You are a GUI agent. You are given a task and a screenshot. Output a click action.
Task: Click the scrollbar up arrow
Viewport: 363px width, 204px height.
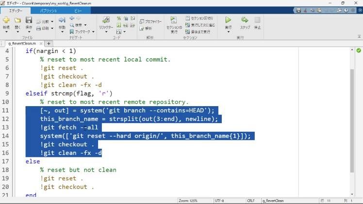[x=352, y=50]
